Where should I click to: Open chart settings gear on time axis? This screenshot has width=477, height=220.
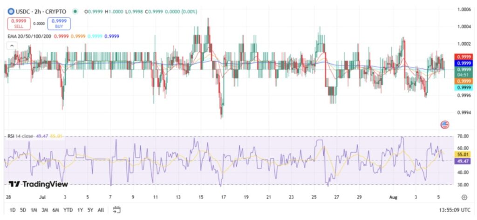465,197
